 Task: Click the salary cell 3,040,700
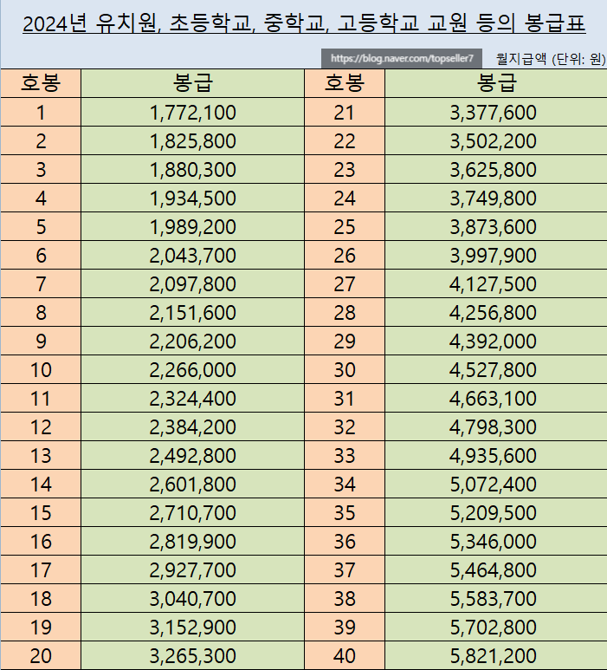[192, 599]
